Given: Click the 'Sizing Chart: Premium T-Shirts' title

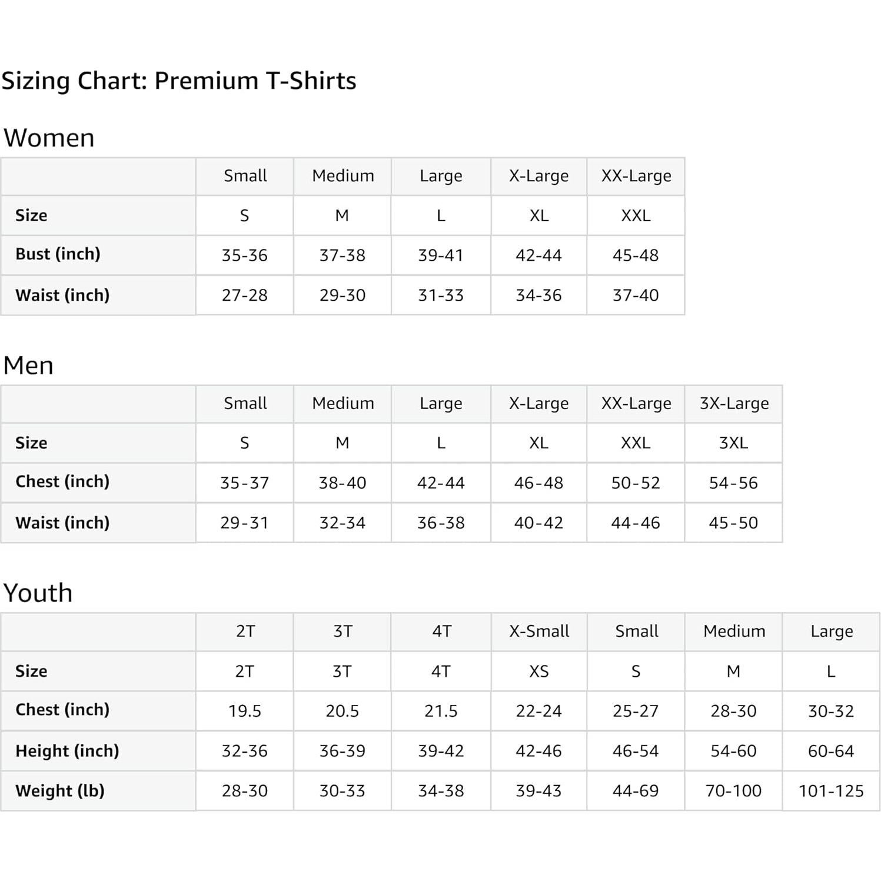Looking at the screenshot, I should tap(179, 81).
